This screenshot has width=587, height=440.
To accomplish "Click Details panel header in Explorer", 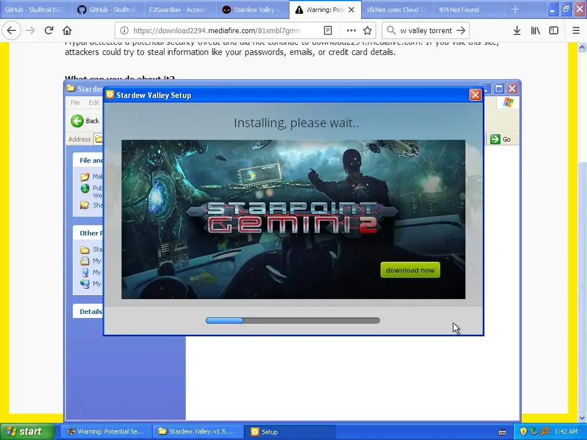I will [x=88, y=311].
